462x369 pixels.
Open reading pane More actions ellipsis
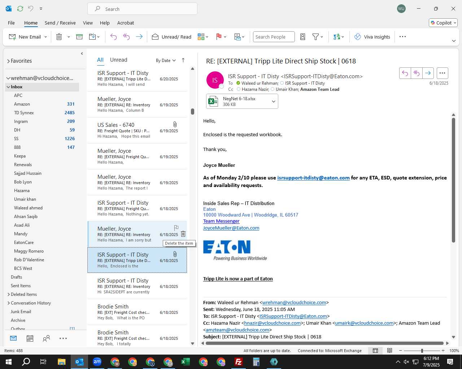click(443, 73)
